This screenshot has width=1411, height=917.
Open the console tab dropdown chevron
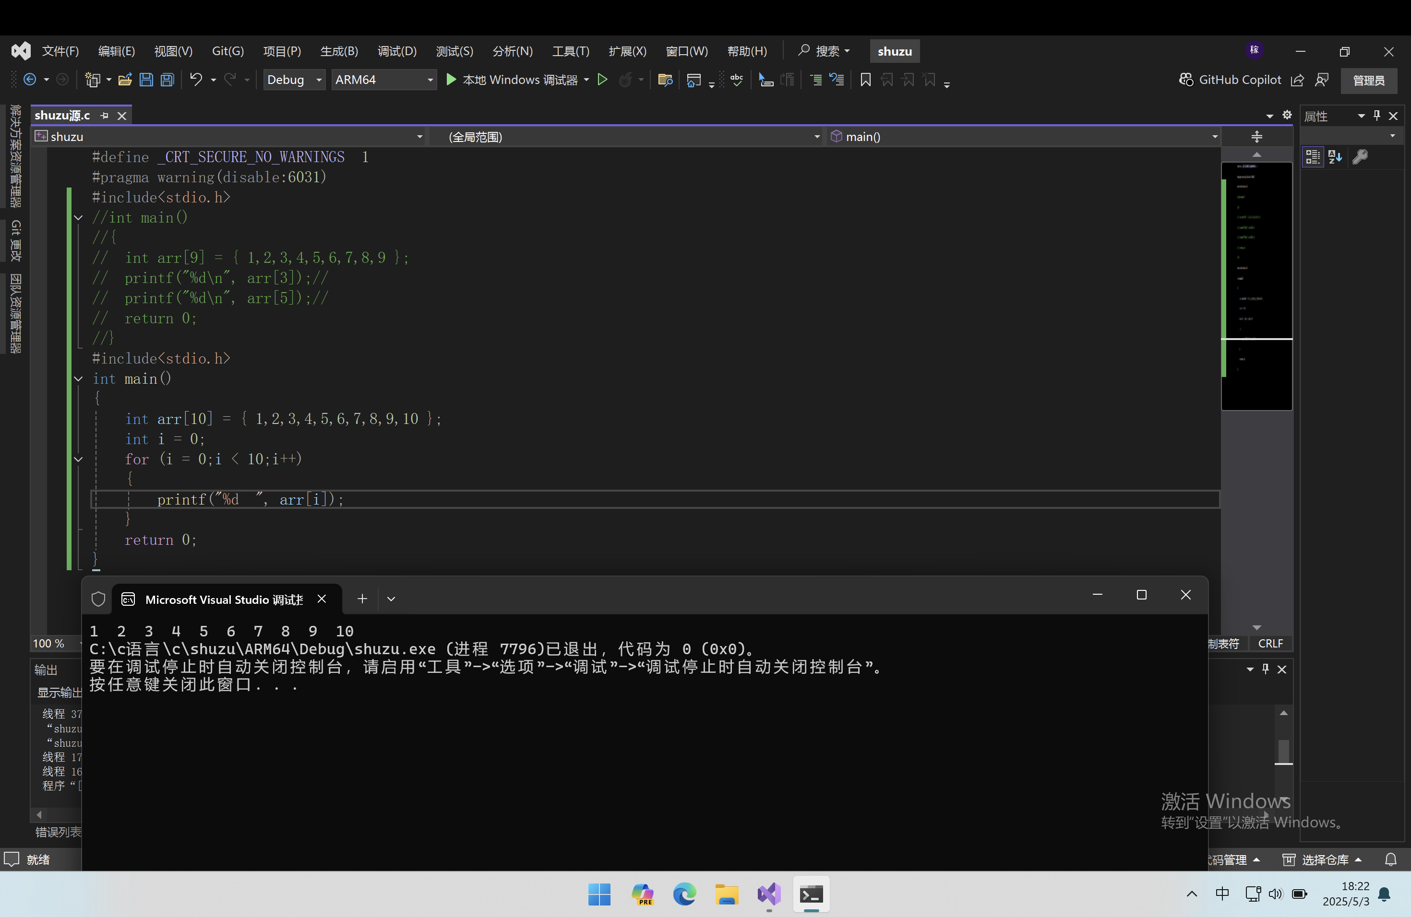391,599
